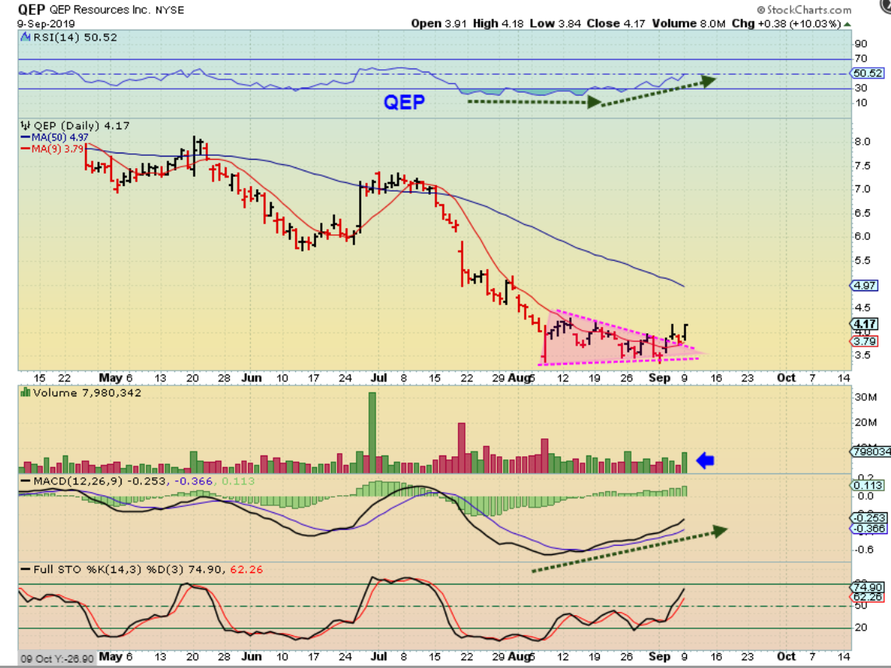Click the 5.5 label on the price axis

click(863, 261)
